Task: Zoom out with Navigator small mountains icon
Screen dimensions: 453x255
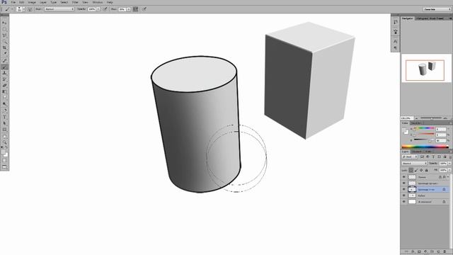Action: click(416, 118)
